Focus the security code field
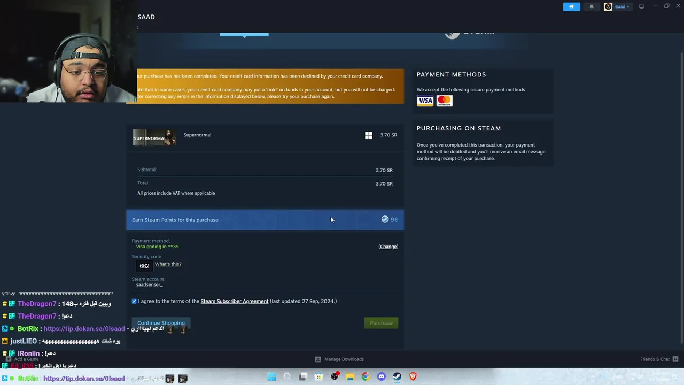 pyautogui.click(x=144, y=266)
